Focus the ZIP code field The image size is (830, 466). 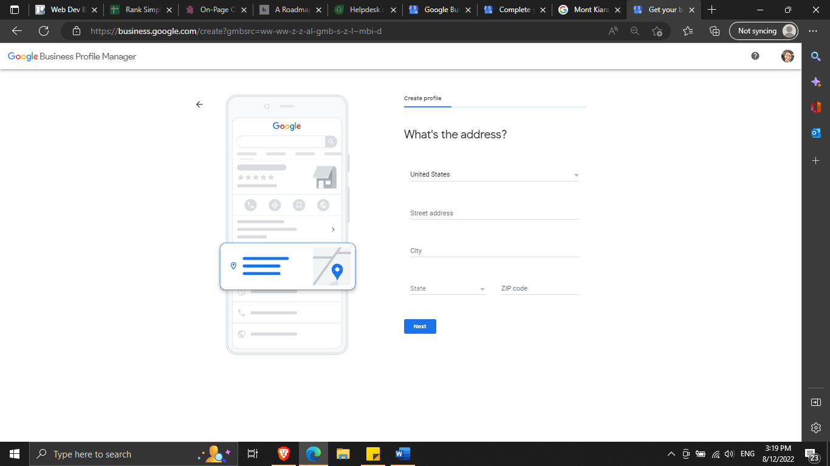point(539,289)
